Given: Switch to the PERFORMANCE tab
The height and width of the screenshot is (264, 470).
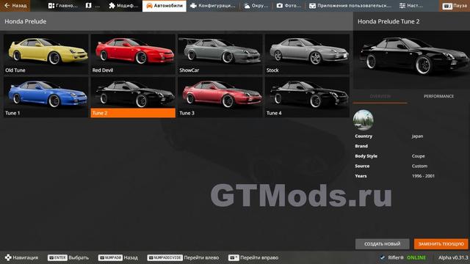Looking at the screenshot, I should tap(438, 96).
